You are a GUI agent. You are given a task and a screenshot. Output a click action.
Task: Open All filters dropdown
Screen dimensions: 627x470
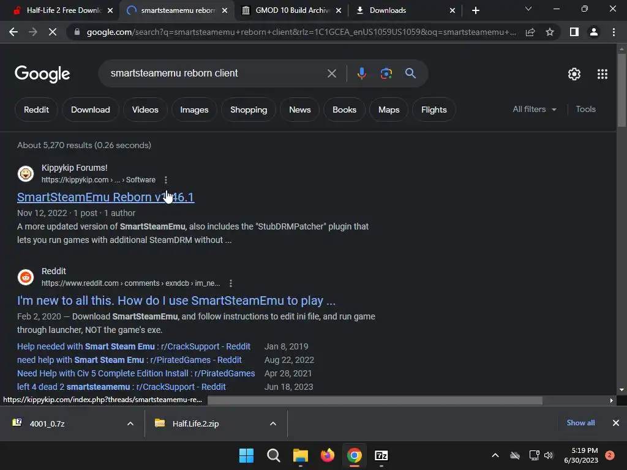coord(534,109)
